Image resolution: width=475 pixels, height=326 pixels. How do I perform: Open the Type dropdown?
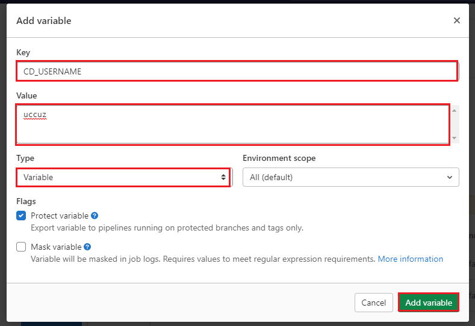coord(123,177)
